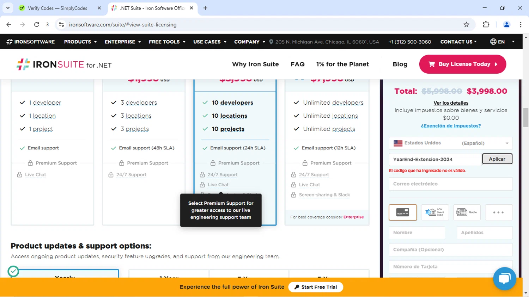Click the map pin icon next to Chicago address
Viewport: 529px width, 297px height.
[x=271, y=42]
